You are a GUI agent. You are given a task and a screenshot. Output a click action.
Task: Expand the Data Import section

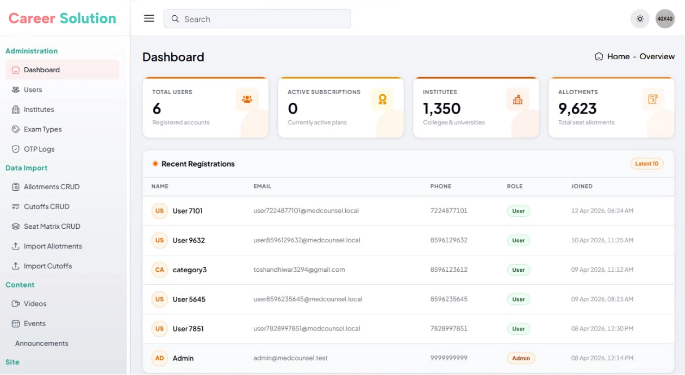pyautogui.click(x=26, y=168)
